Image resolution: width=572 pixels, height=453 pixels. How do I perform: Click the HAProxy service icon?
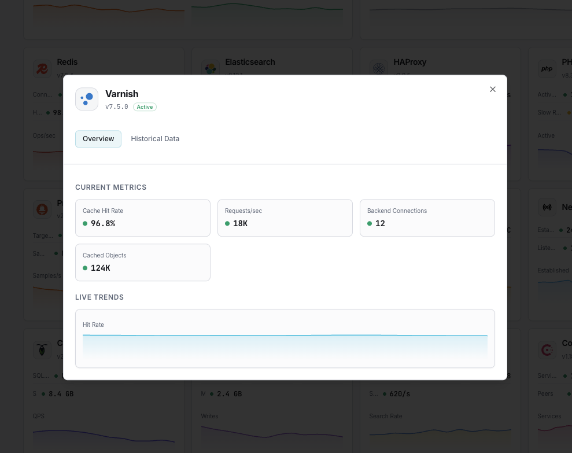coord(378,68)
